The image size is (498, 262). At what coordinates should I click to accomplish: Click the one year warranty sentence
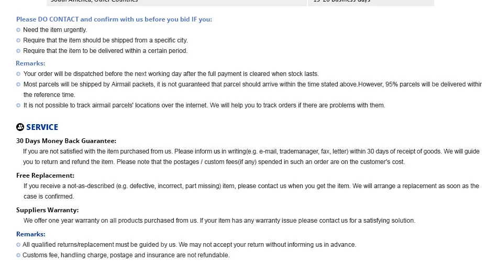pos(219,221)
